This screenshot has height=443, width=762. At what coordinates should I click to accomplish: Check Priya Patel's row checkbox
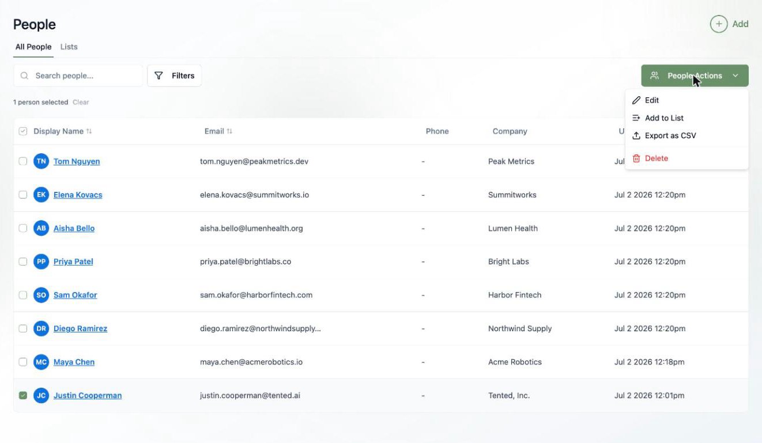tap(23, 262)
